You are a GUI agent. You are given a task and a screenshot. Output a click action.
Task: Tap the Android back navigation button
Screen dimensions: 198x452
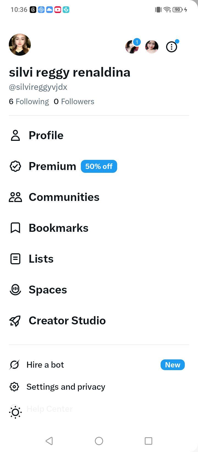pyautogui.click(x=49, y=441)
